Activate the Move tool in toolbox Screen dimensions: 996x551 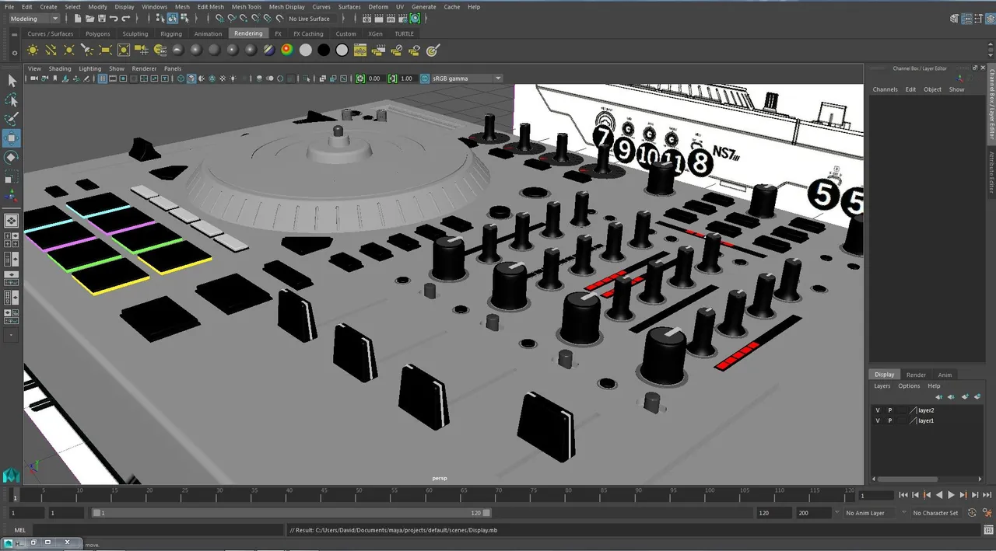(x=12, y=138)
